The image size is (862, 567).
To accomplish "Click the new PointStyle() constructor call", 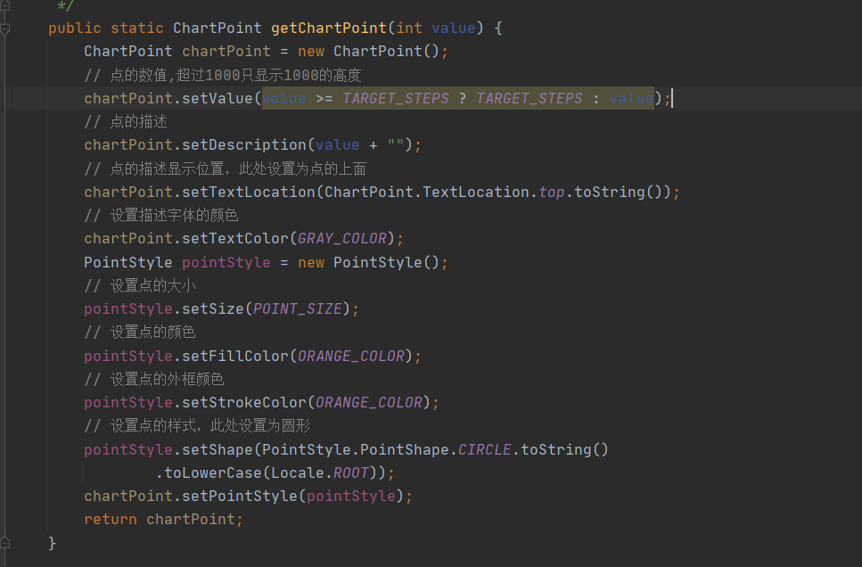I will click(x=368, y=262).
